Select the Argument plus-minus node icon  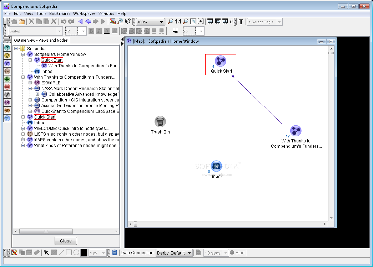click(7, 118)
